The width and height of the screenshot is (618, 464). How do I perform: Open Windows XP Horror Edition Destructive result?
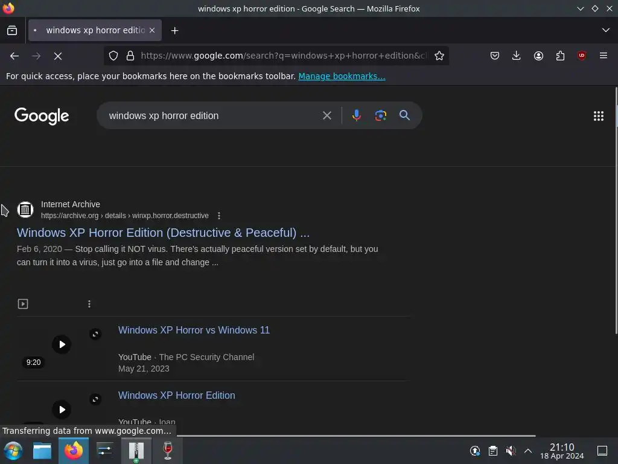[x=163, y=233]
